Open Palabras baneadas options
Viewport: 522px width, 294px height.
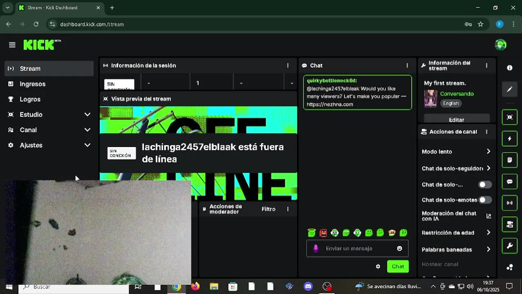(x=457, y=249)
